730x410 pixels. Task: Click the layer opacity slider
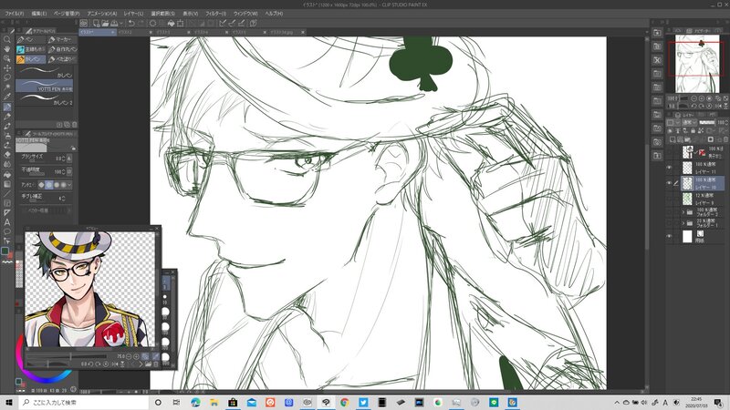tap(706, 122)
